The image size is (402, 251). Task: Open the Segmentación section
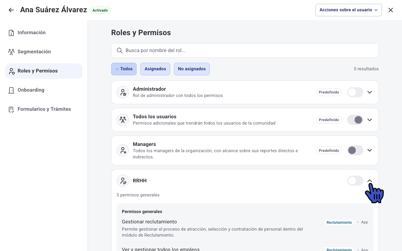pyautogui.click(x=44, y=52)
